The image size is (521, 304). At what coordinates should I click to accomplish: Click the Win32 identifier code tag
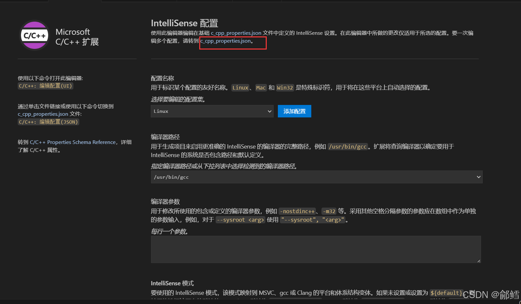[x=285, y=88]
